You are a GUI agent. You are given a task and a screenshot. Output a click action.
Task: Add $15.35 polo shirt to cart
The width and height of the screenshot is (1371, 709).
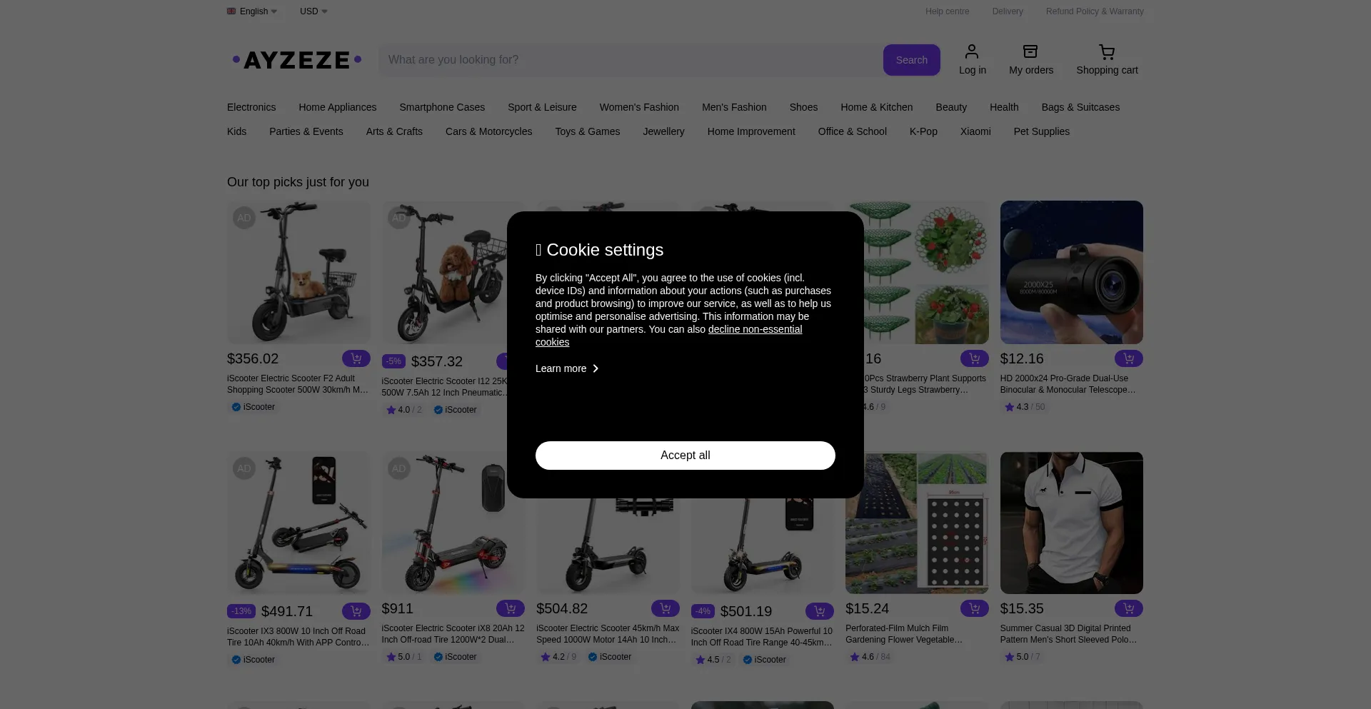(x=1128, y=608)
